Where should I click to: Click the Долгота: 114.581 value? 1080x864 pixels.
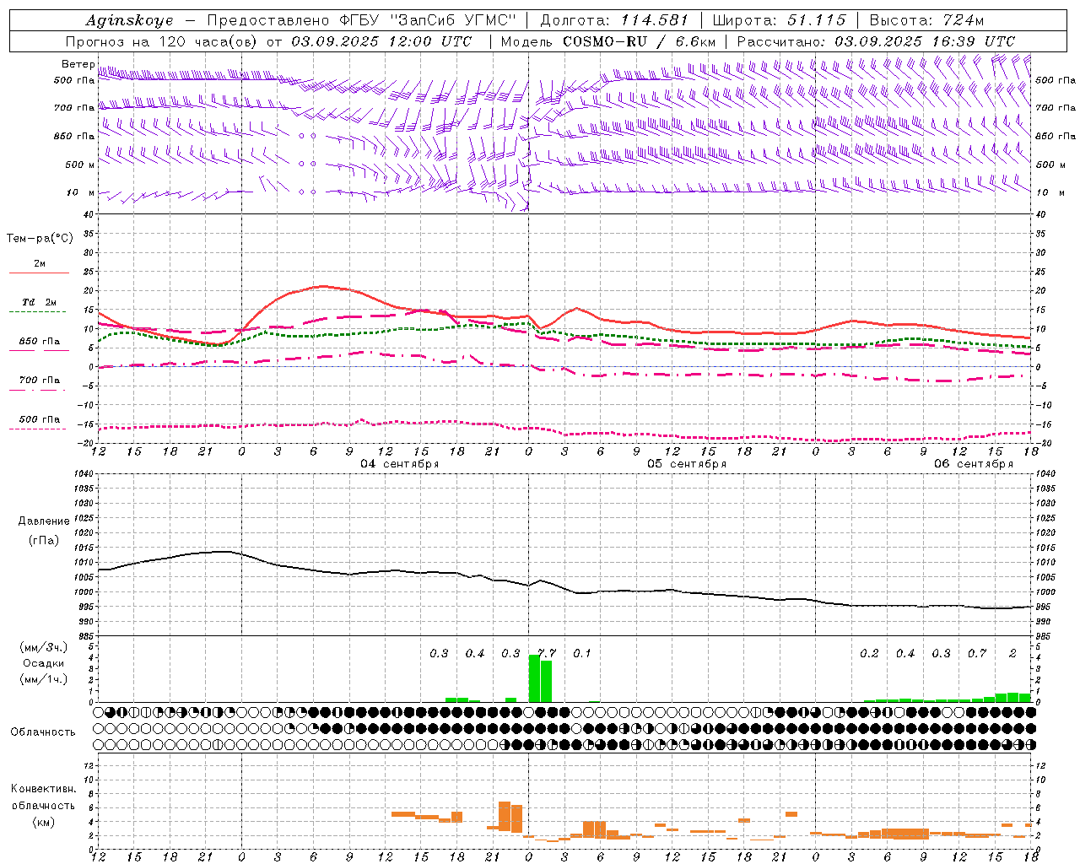(x=614, y=20)
